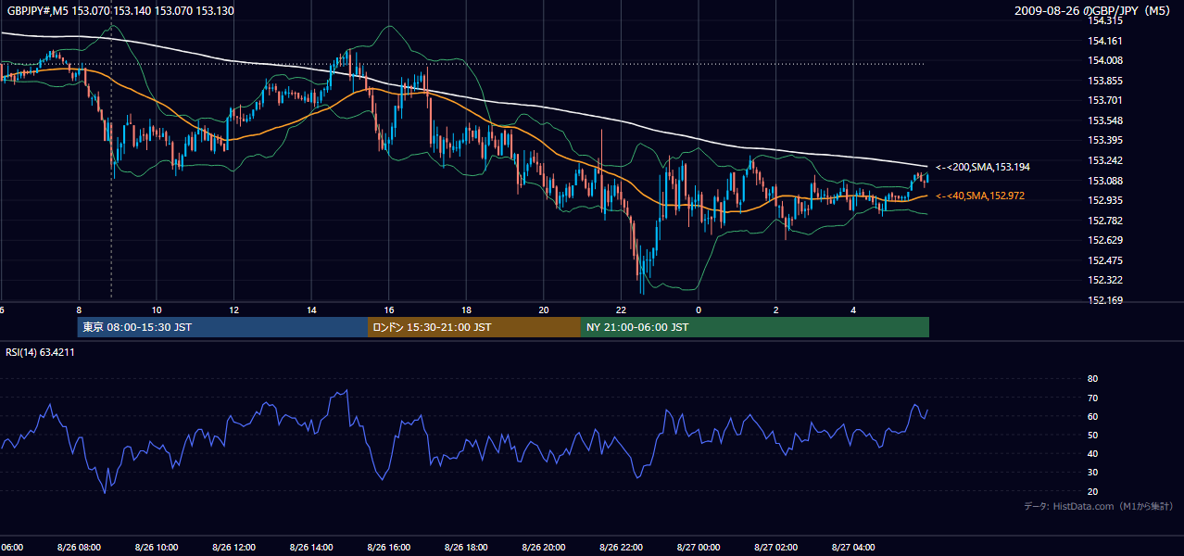Click hour label 2 under price chart
This screenshot has height=556, width=1184.
(x=776, y=310)
